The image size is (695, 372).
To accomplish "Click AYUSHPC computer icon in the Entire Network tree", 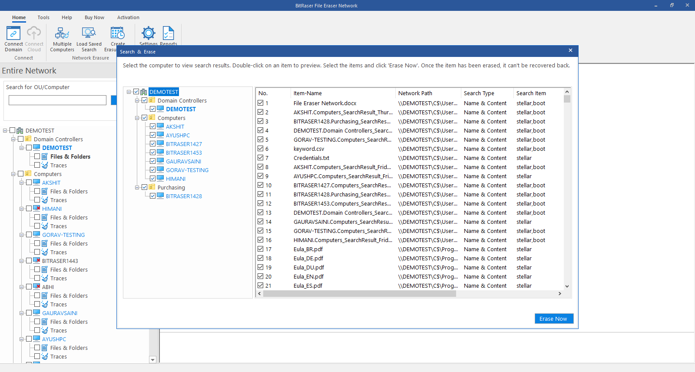I will [37, 339].
